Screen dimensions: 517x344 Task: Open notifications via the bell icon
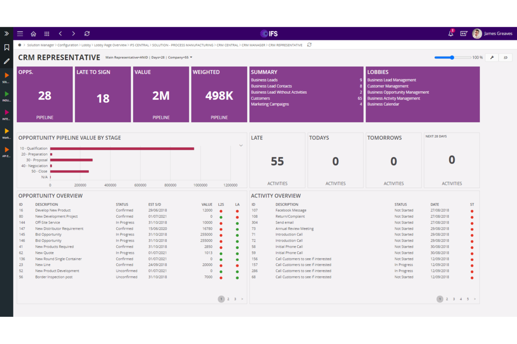tap(451, 33)
